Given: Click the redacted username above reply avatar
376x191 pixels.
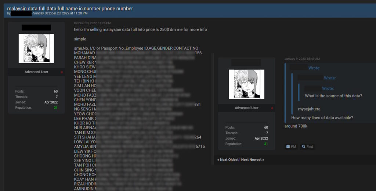Looking at the screenshot, I should (246, 63).
